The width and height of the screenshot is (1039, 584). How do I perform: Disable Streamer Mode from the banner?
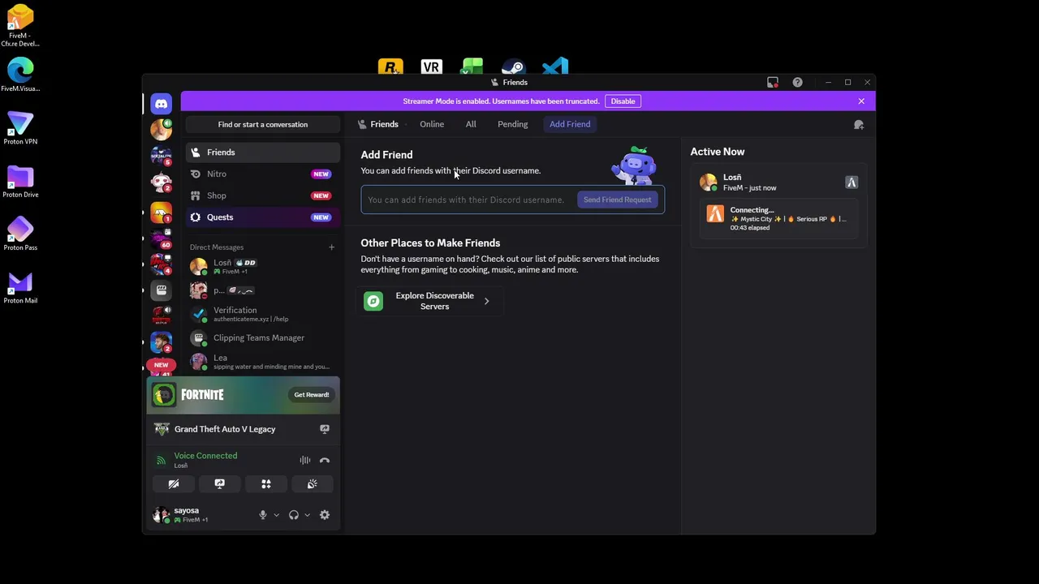[623, 101]
